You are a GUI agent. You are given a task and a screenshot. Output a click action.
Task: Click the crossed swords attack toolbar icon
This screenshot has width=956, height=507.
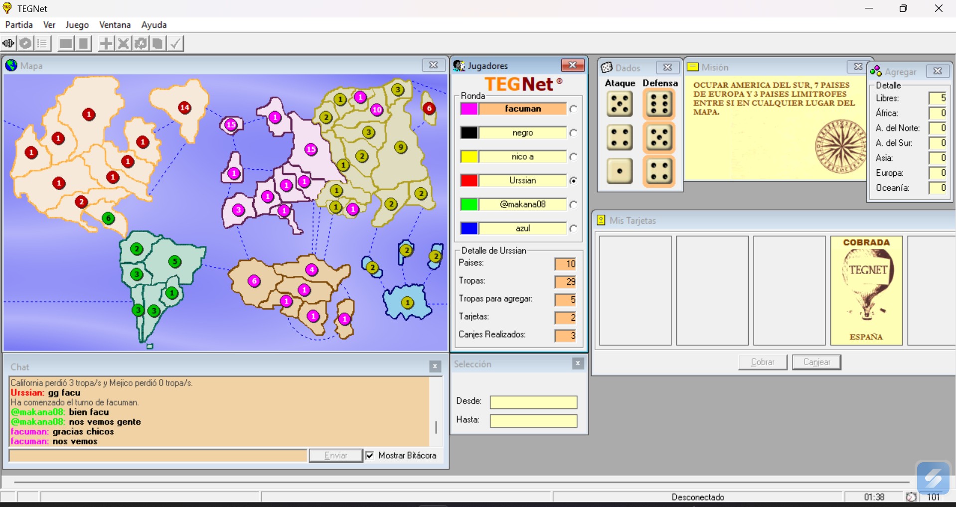[x=123, y=44]
